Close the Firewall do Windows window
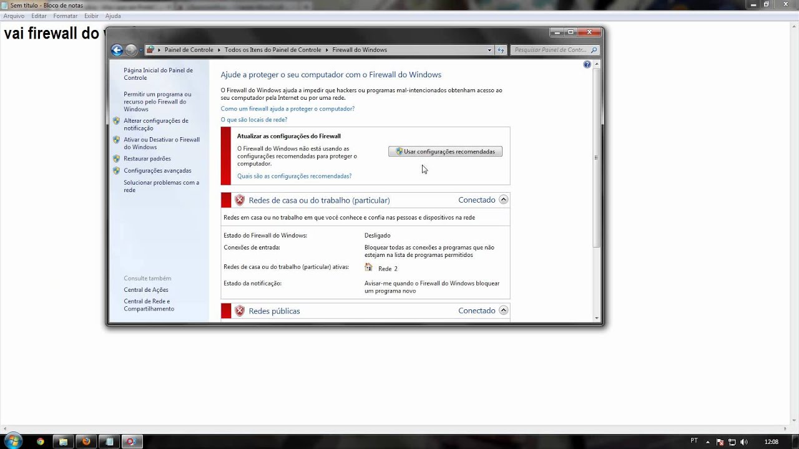The image size is (799, 449). [x=589, y=32]
